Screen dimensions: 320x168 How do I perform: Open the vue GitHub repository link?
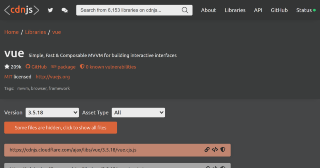(36, 67)
